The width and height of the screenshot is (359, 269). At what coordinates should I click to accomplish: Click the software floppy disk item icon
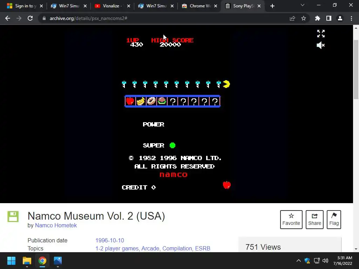coord(13,216)
